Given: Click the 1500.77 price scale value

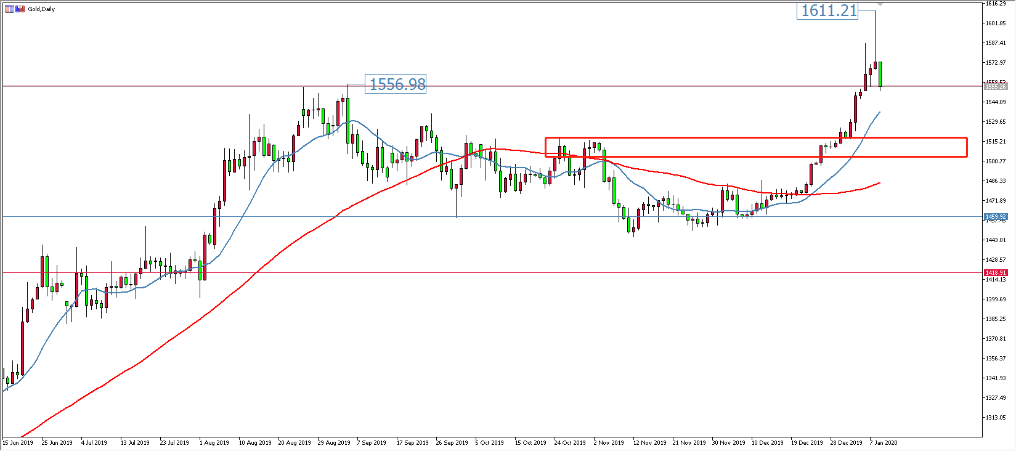Looking at the screenshot, I should click(x=996, y=161).
